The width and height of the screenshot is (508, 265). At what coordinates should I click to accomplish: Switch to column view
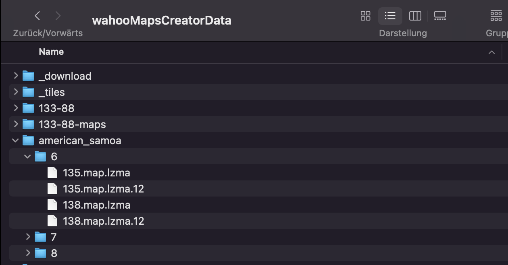tap(415, 16)
